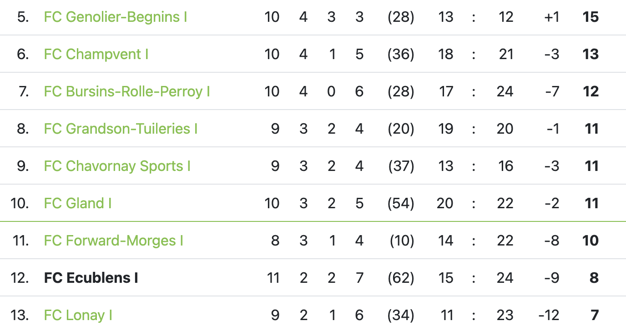Click the -7 goal difference for Bursins-Rolle-Perroy
The height and width of the screenshot is (331, 626).
[x=552, y=91]
